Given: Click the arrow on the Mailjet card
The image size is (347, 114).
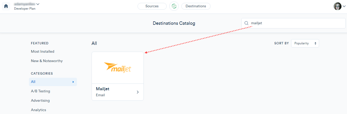Looking at the screenshot, I should pyautogui.click(x=138, y=92).
